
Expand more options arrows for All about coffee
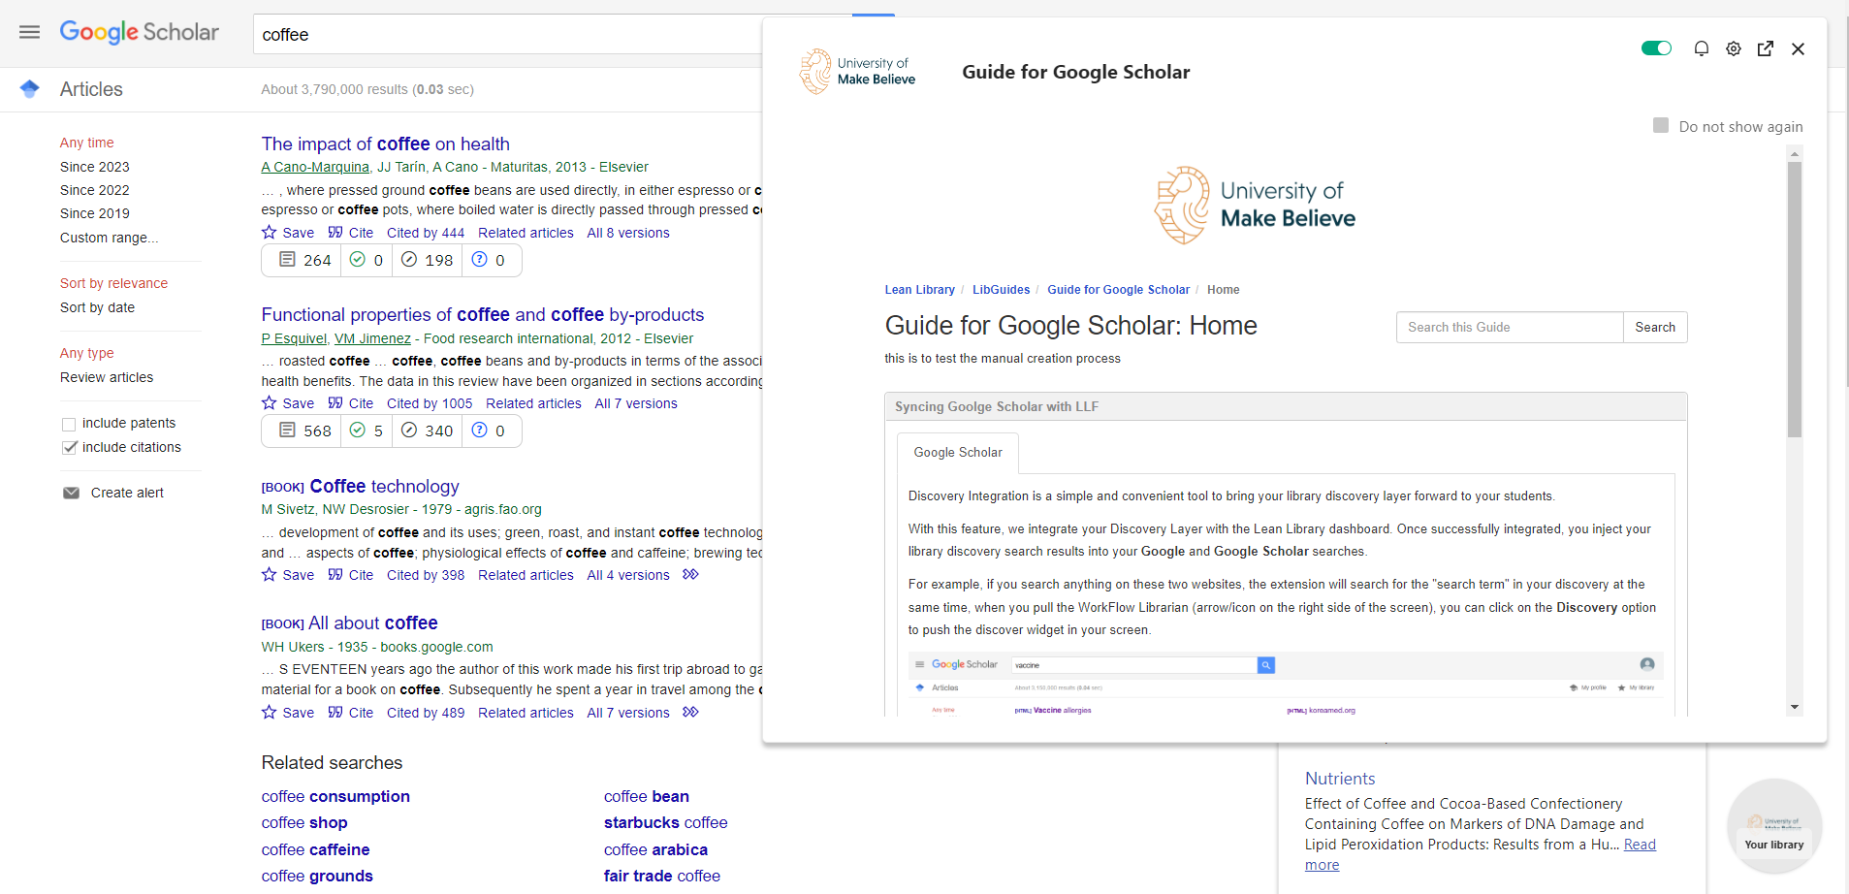[x=690, y=712]
